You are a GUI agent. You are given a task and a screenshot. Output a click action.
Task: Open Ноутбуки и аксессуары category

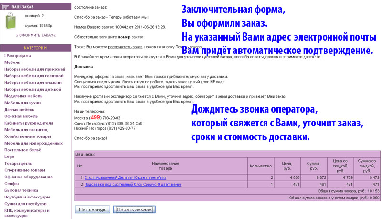27,197
